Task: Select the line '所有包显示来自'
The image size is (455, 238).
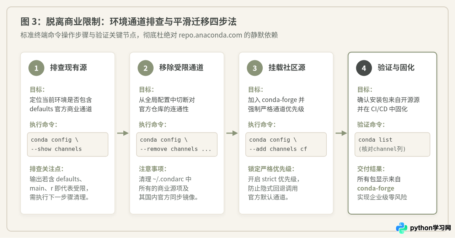Action: pos(379,179)
